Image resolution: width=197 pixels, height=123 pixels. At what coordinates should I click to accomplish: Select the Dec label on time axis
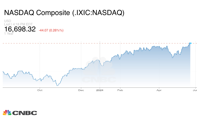tap(81, 90)
